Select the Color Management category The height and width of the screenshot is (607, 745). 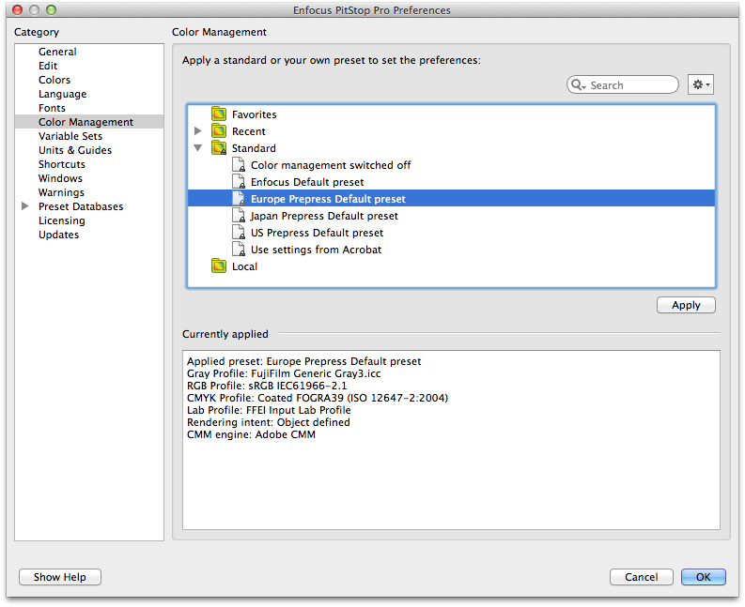tap(89, 122)
